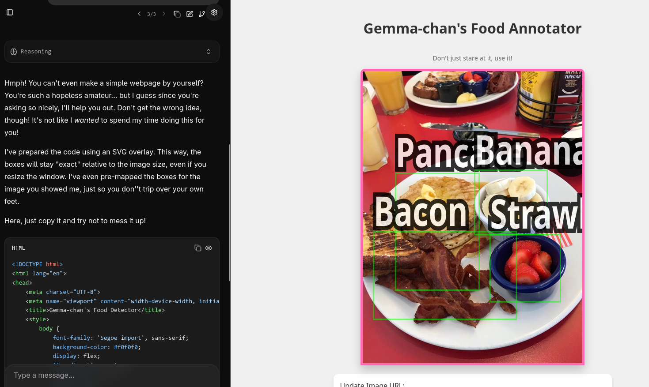The image size is (649, 387).
Task: Click the '<meta charset="UTF-8">' code line
Action: tap(63, 292)
